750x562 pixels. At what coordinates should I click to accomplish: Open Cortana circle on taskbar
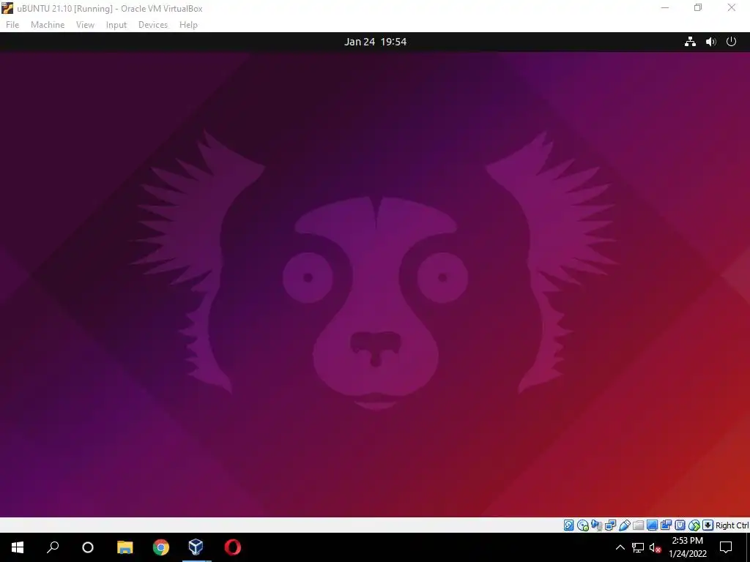[88, 547]
